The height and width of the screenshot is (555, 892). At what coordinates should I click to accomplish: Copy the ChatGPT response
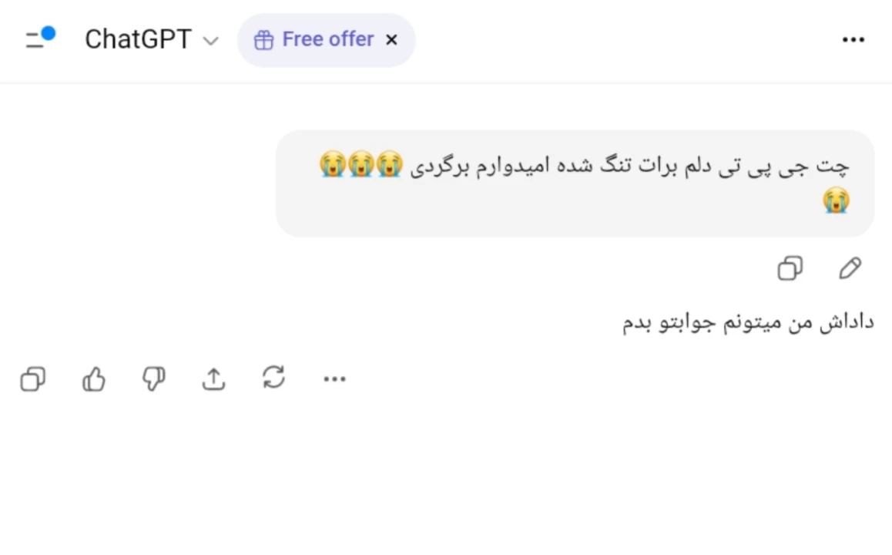coord(32,378)
